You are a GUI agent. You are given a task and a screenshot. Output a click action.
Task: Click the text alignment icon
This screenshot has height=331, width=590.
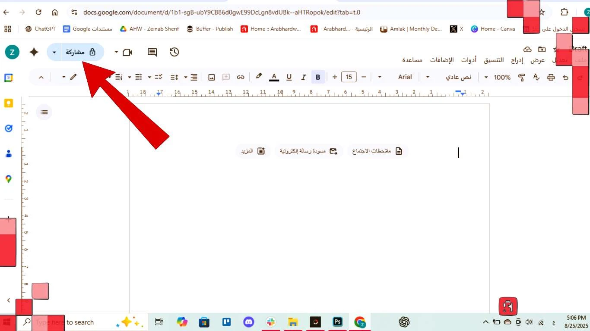pyautogui.click(x=194, y=77)
